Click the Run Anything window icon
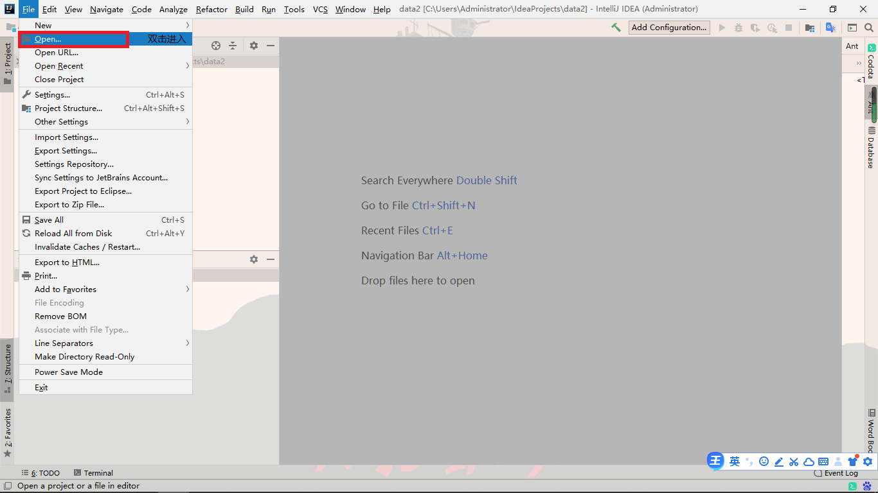Image resolution: width=878 pixels, height=493 pixels. [x=852, y=28]
